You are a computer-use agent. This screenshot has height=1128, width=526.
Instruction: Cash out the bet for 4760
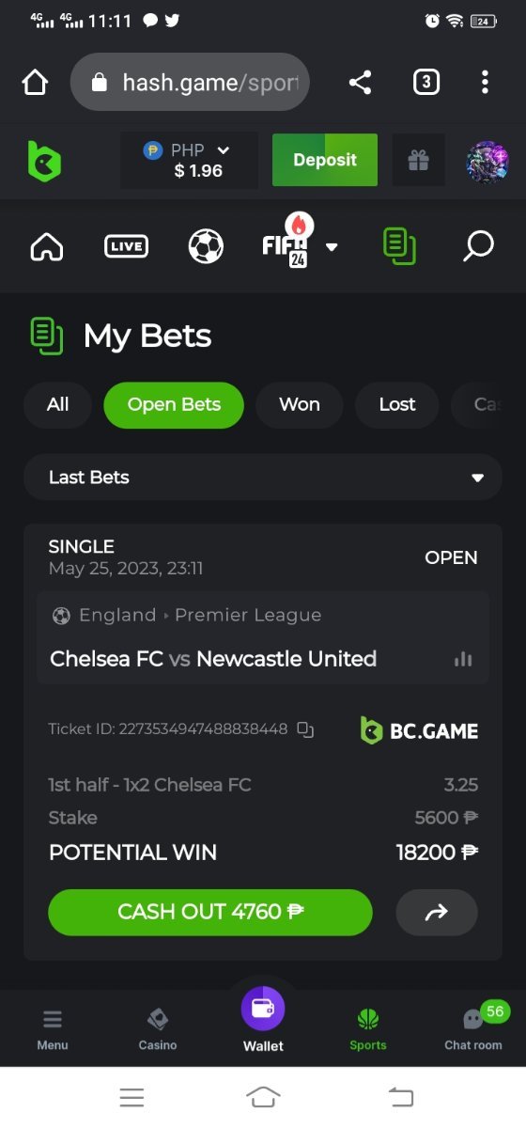pyautogui.click(x=210, y=912)
